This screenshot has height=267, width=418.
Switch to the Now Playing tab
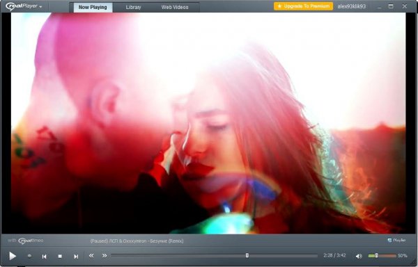click(93, 8)
